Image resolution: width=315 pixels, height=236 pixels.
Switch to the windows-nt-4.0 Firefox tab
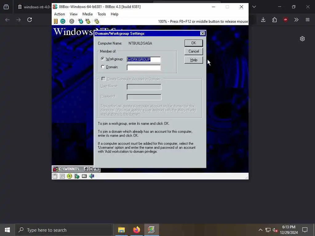[34, 7]
